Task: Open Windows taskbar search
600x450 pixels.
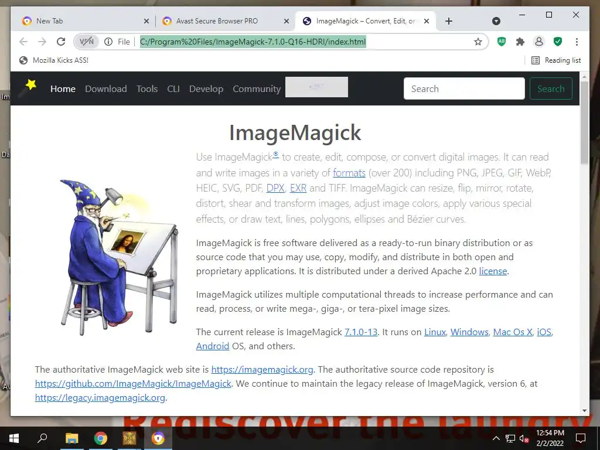Action: pos(42,438)
